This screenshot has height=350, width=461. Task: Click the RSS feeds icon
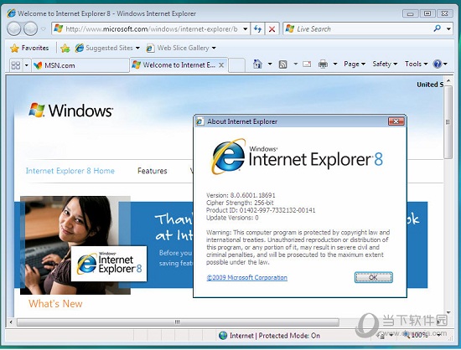pos(282,64)
